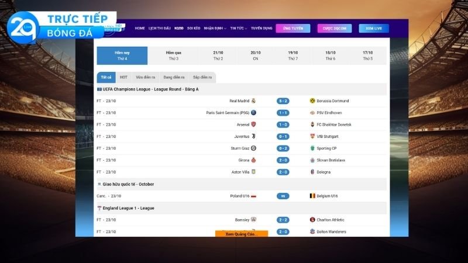Image resolution: width=468 pixels, height=263 pixels.
Task: Select the 21/10 Thứ 2 date tab
Action: (x=218, y=56)
